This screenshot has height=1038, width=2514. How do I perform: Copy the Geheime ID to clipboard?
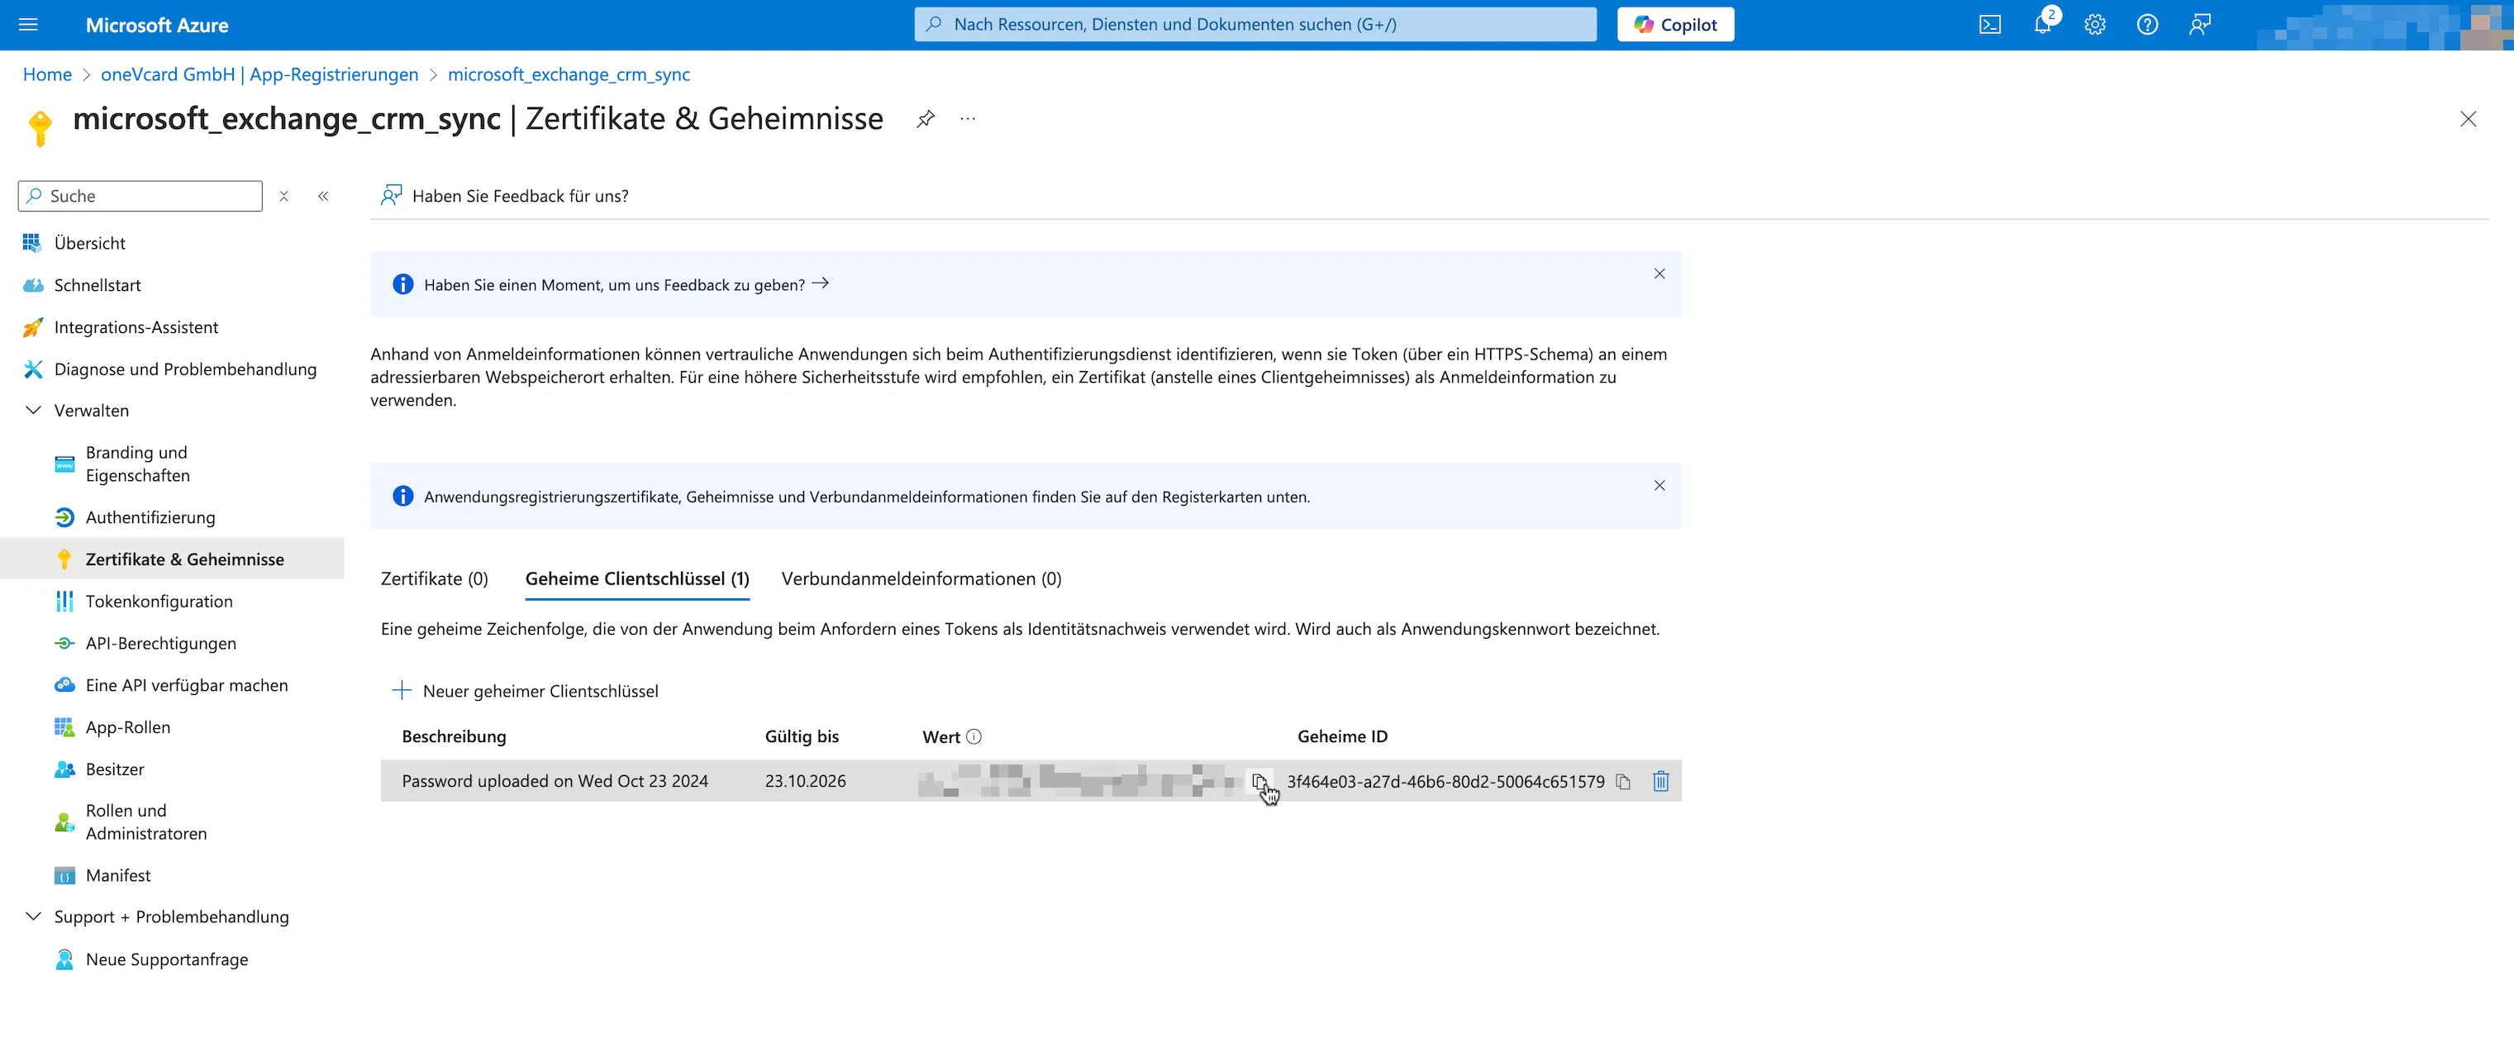[1623, 782]
